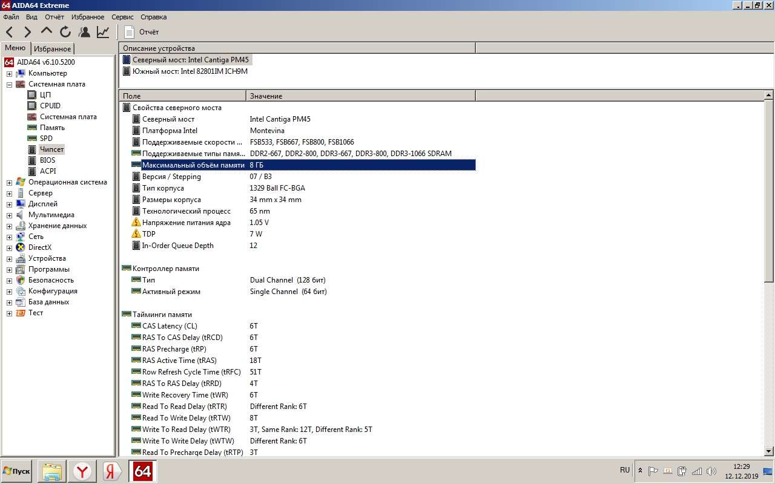This screenshot has height=484, width=775.
Task: Open Системная плата child item under motherboard
Action: pos(68,117)
